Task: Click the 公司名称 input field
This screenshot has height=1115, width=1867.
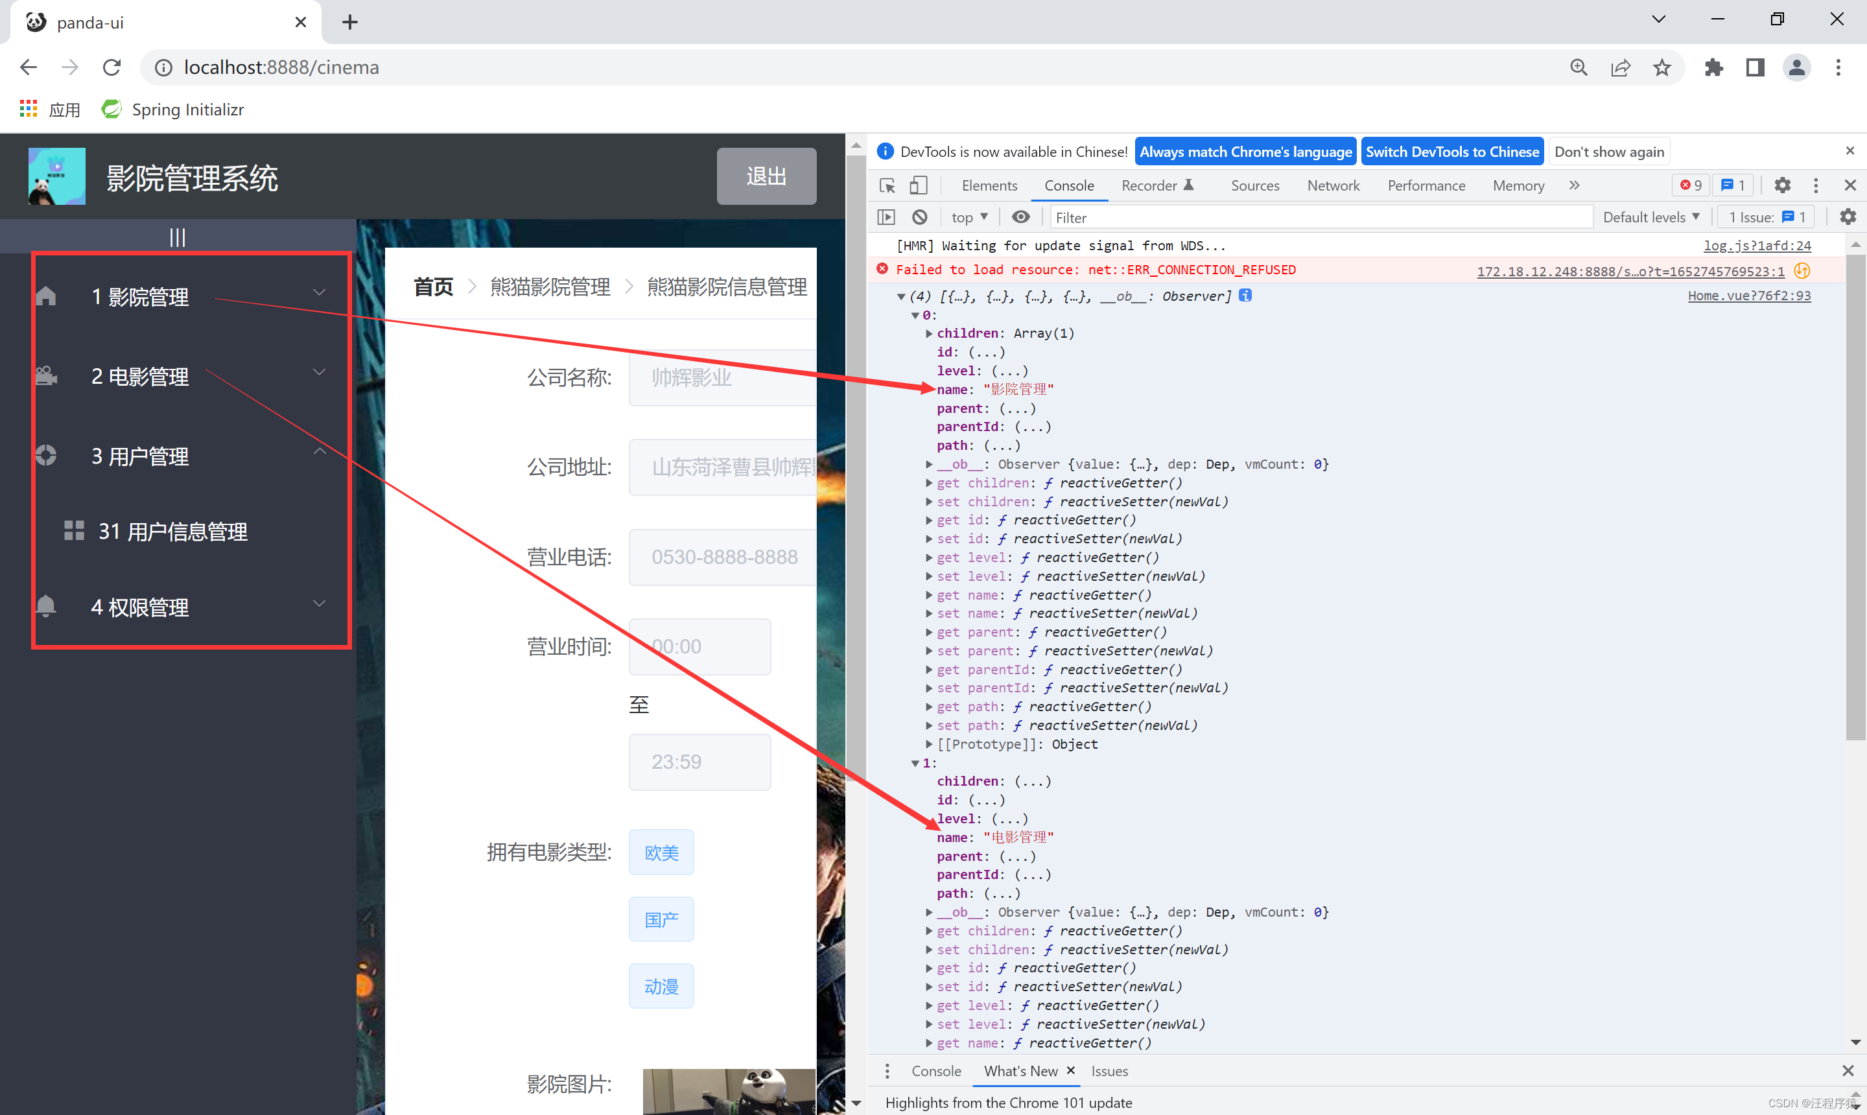Action: click(x=726, y=379)
